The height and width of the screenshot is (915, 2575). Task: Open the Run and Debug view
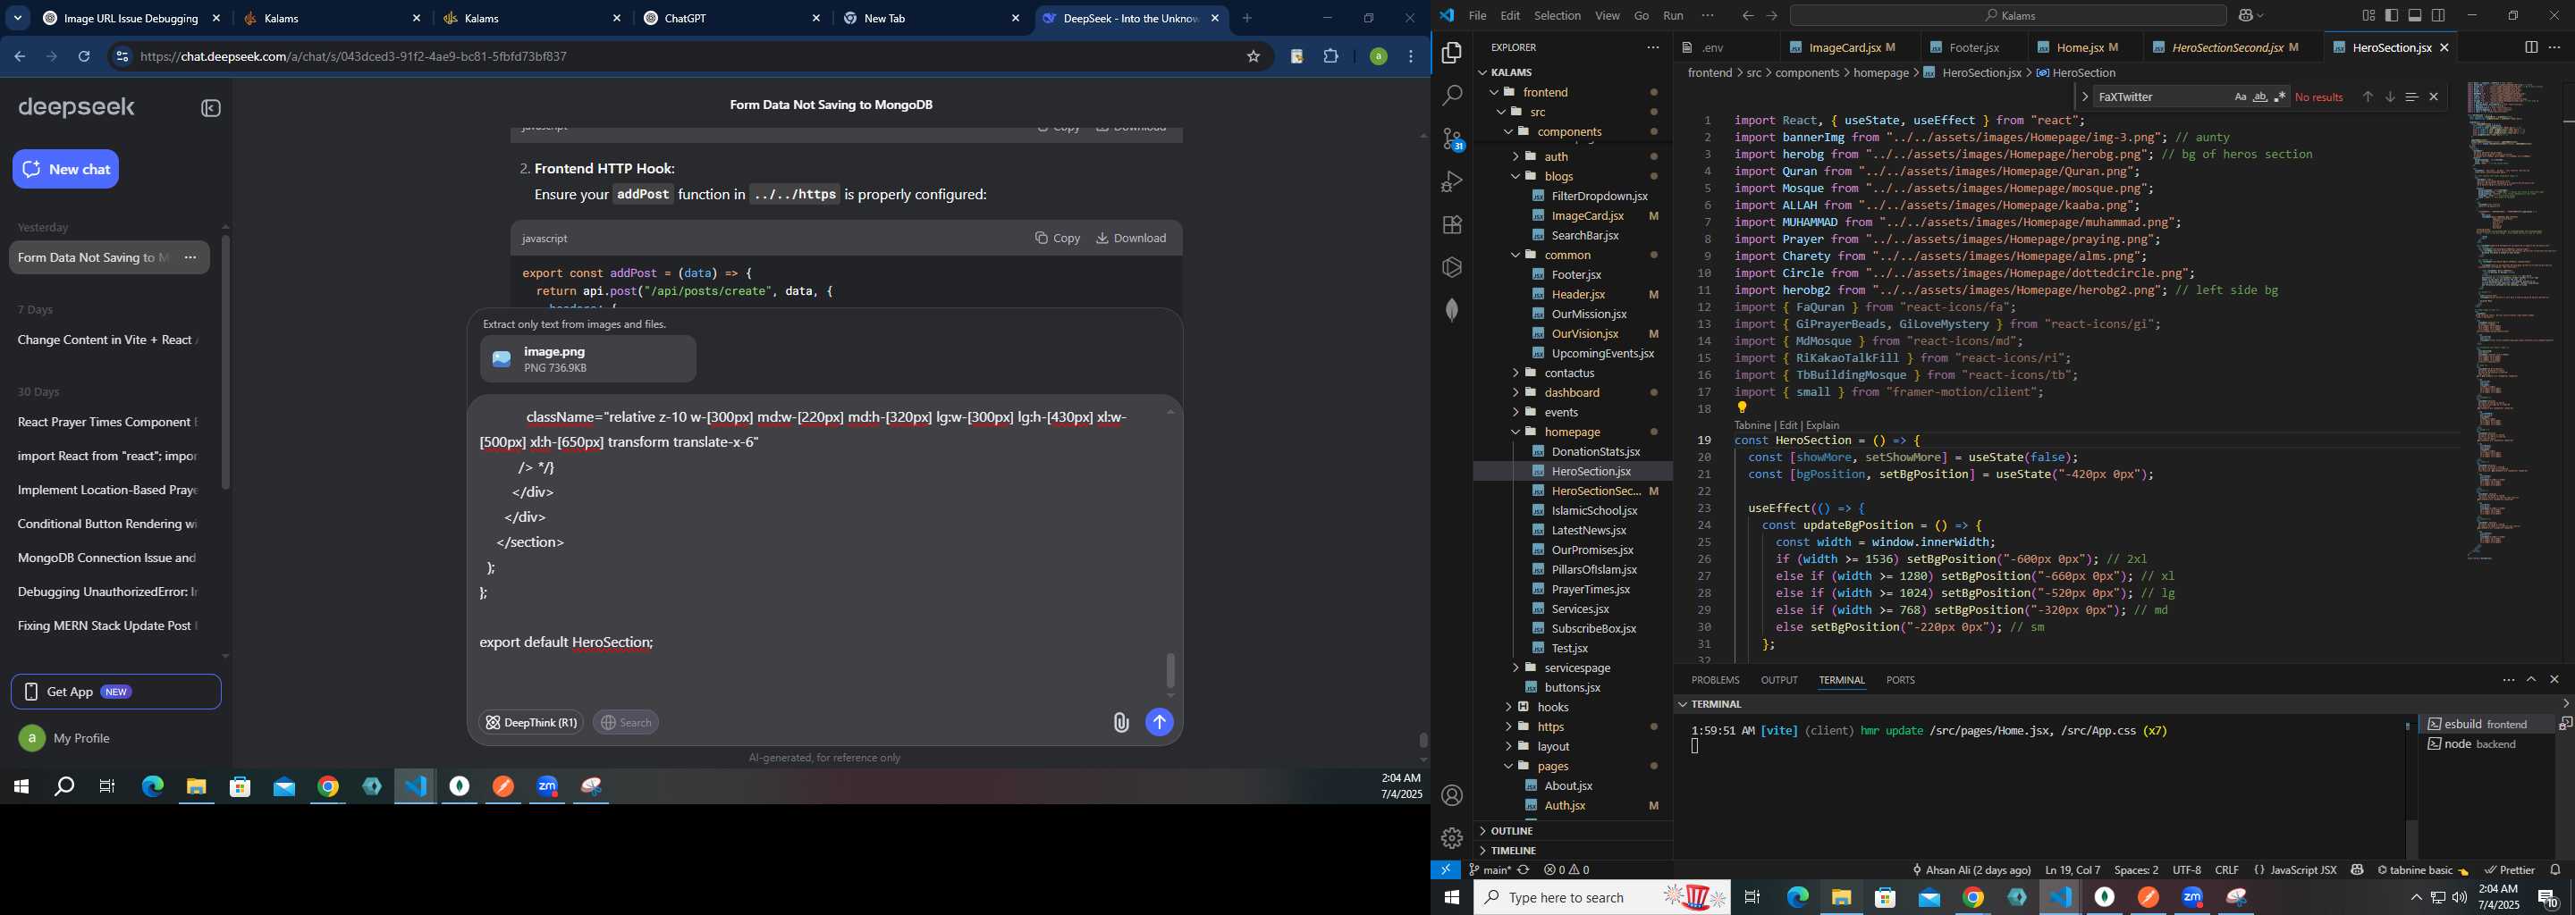[x=1451, y=181]
